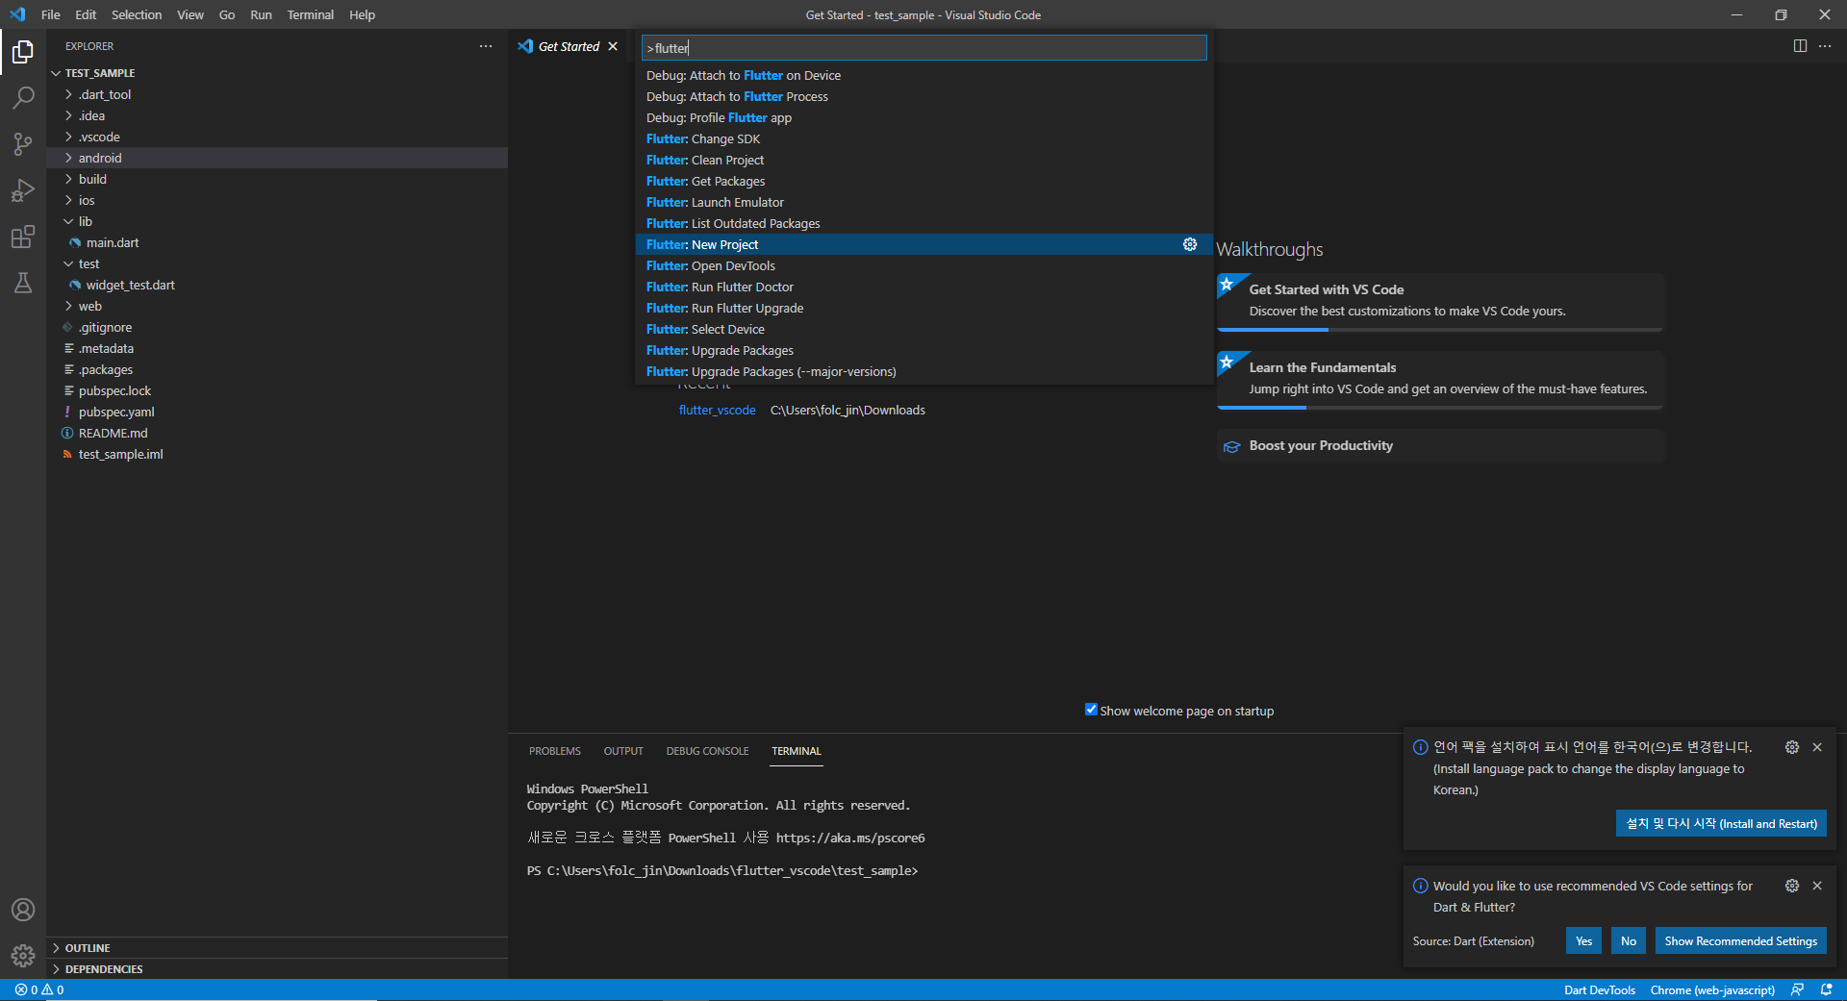
Task: Open the Manage gear in activity bar
Action: (x=23, y=956)
